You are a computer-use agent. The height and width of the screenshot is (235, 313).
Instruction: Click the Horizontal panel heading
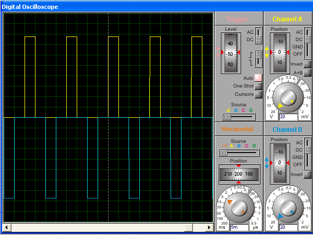(237, 129)
